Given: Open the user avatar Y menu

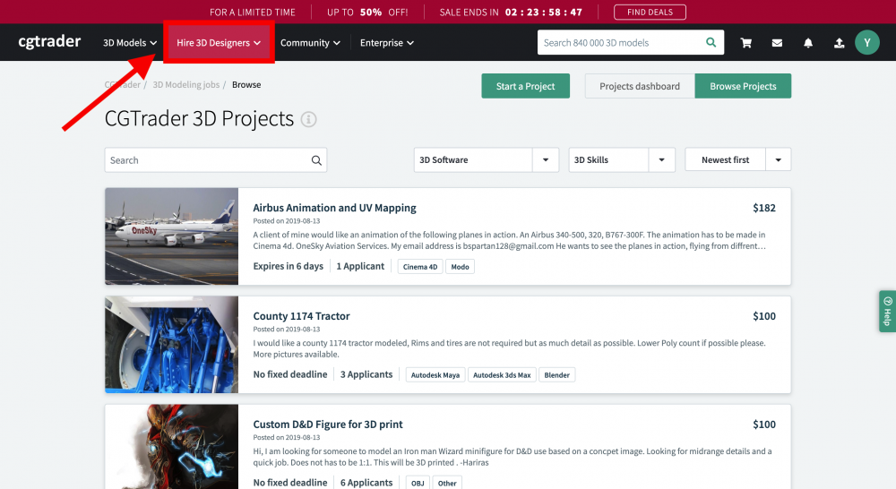Looking at the screenshot, I should [866, 43].
